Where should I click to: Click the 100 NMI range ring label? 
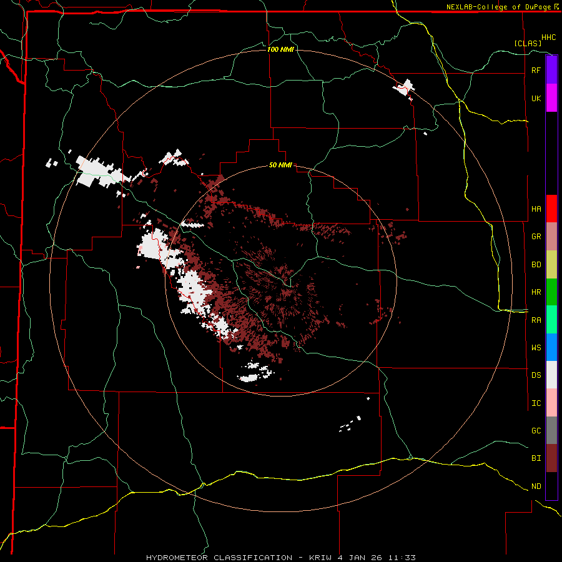point(280,49)
